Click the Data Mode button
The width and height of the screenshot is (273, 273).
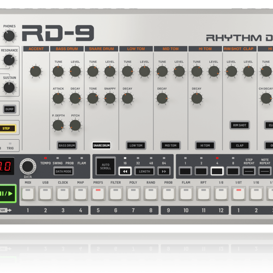(64, 171)
